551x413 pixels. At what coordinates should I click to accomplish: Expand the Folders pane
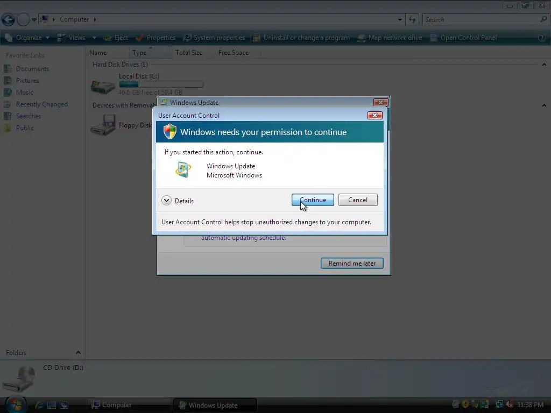click(x=78, y=353)
